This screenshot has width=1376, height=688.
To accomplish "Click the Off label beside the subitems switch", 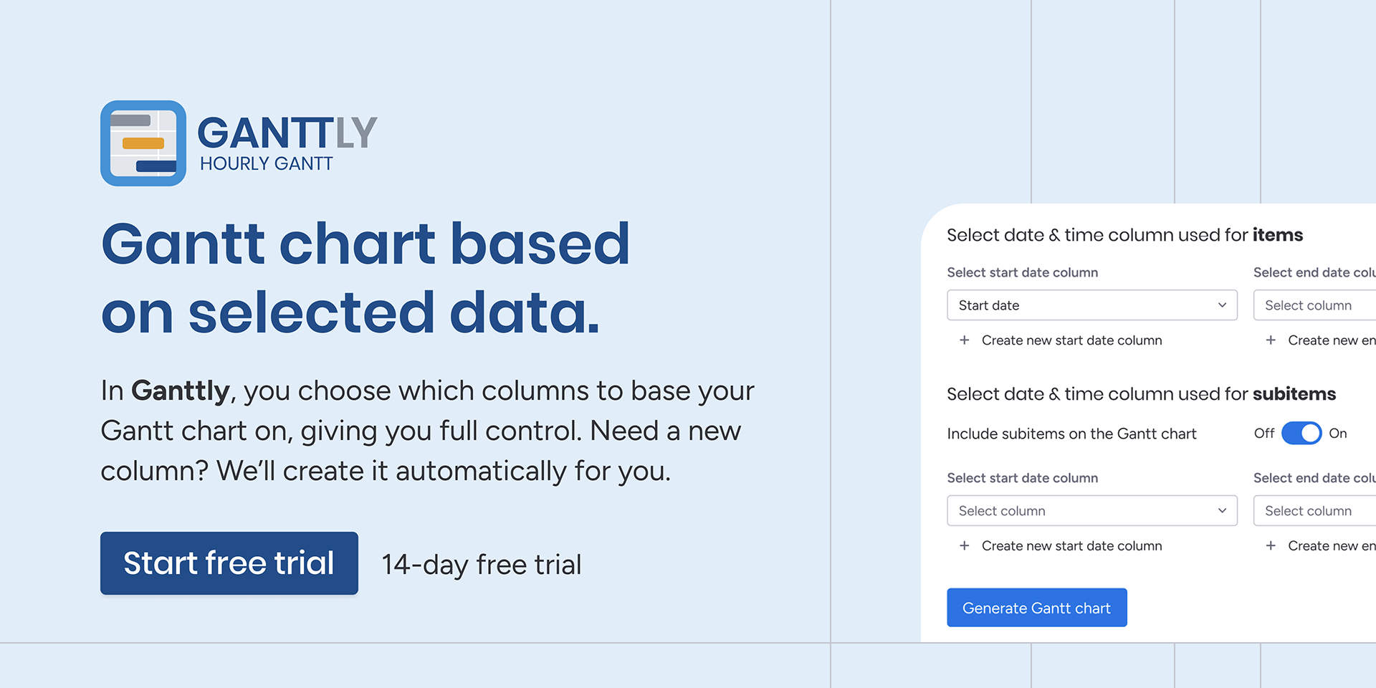I will point(1263,434).
